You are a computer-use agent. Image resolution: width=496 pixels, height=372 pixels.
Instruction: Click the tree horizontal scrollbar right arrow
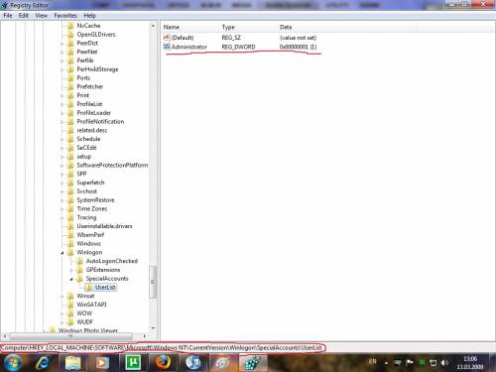point(144,336)
